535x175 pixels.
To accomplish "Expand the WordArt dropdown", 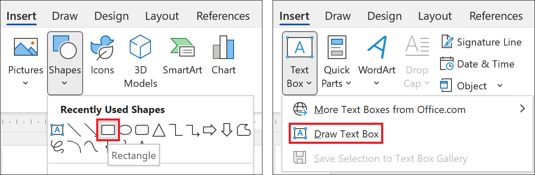I will click(376, 83).
